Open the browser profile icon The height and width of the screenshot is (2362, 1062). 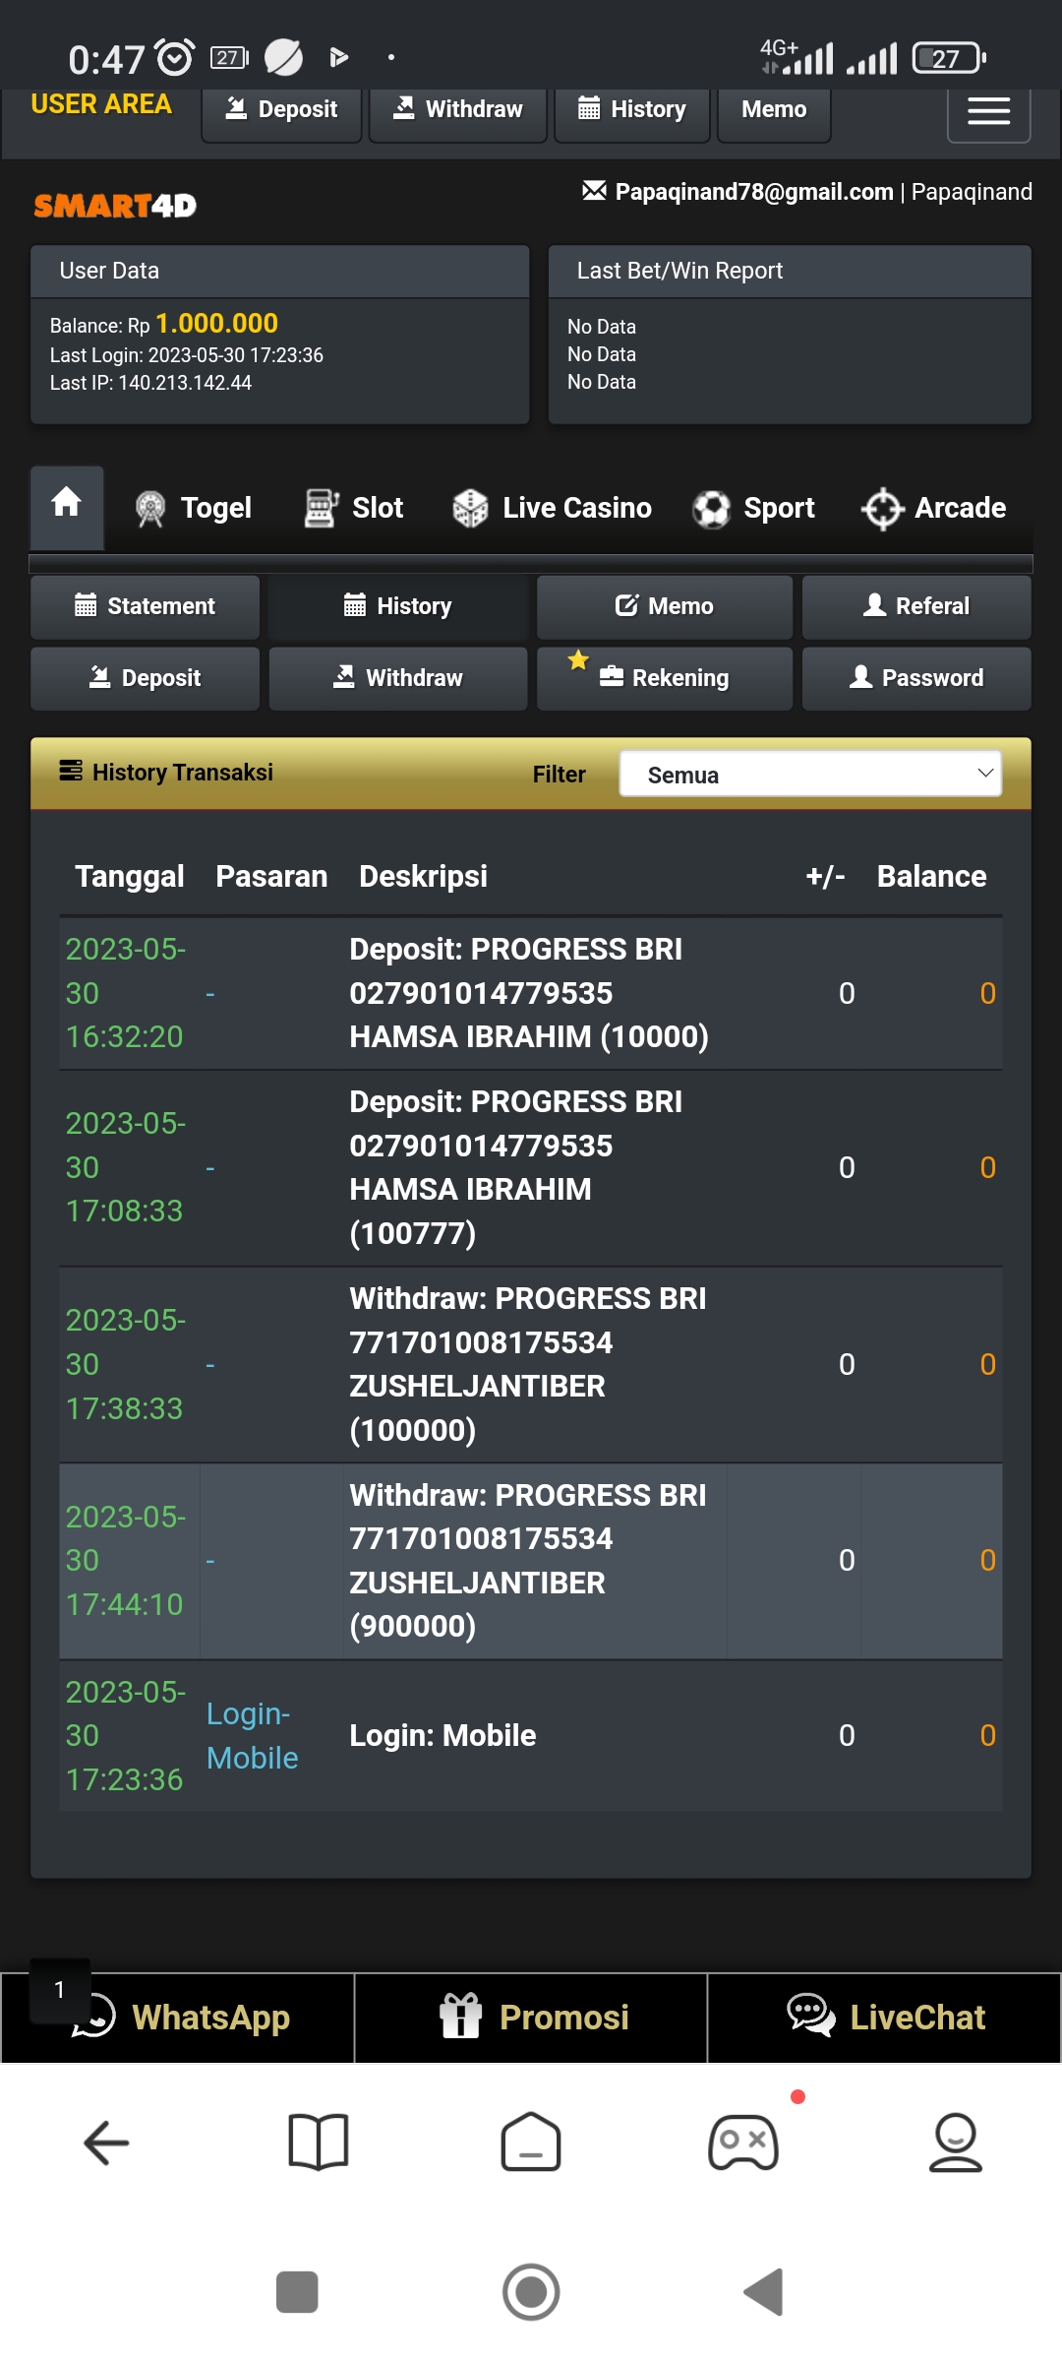[x=956, y=2142]
